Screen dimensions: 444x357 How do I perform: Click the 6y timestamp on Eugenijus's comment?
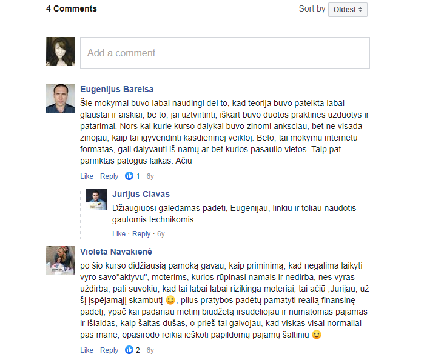click(x=150, y=176)
